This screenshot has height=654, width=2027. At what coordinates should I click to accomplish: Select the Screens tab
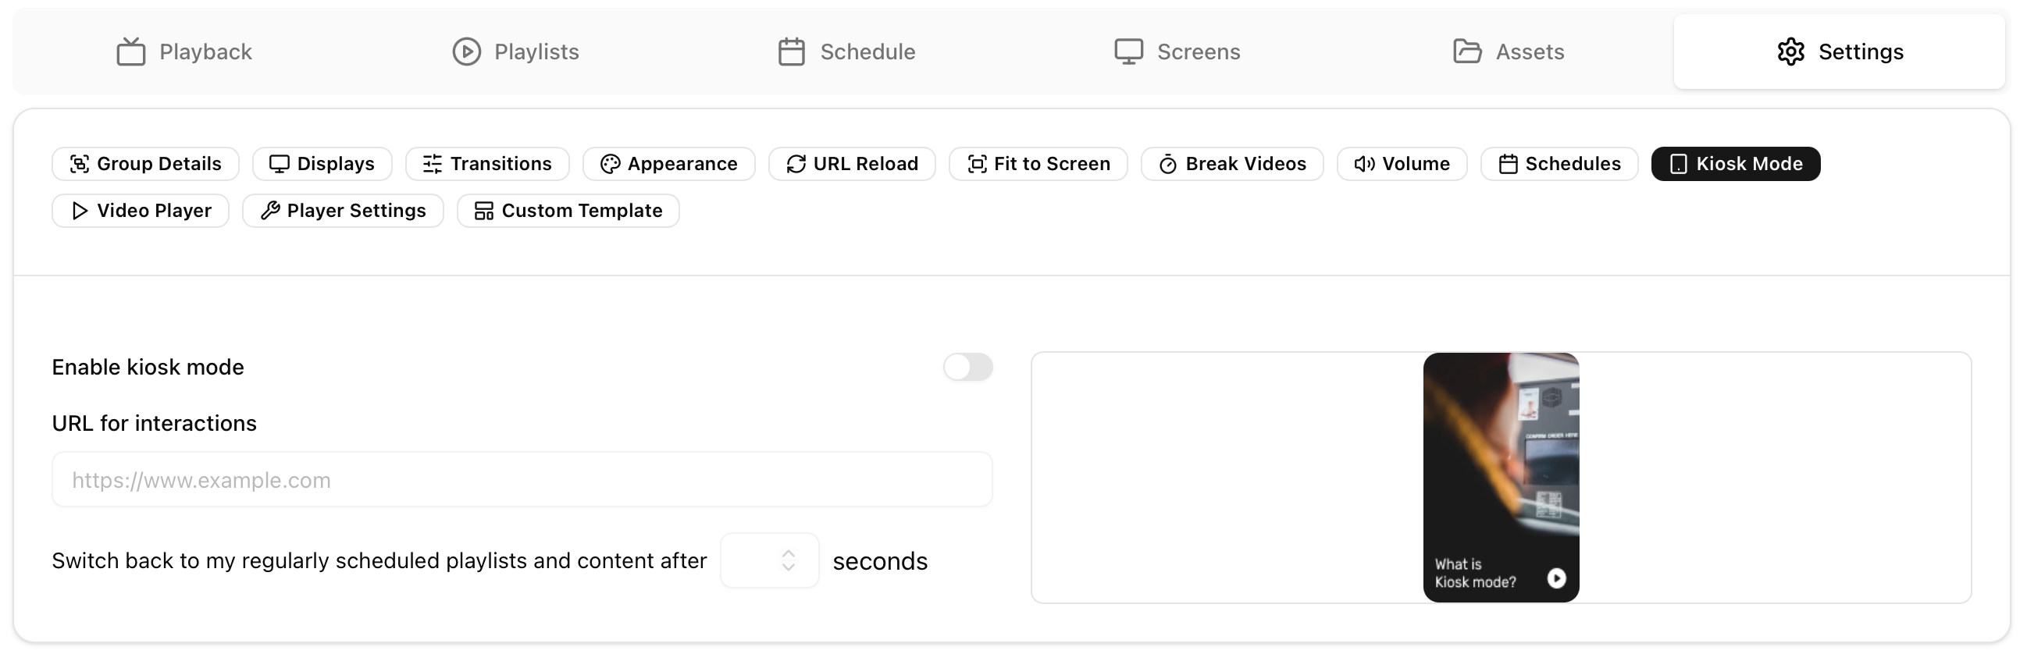[x=1177, y=52]
